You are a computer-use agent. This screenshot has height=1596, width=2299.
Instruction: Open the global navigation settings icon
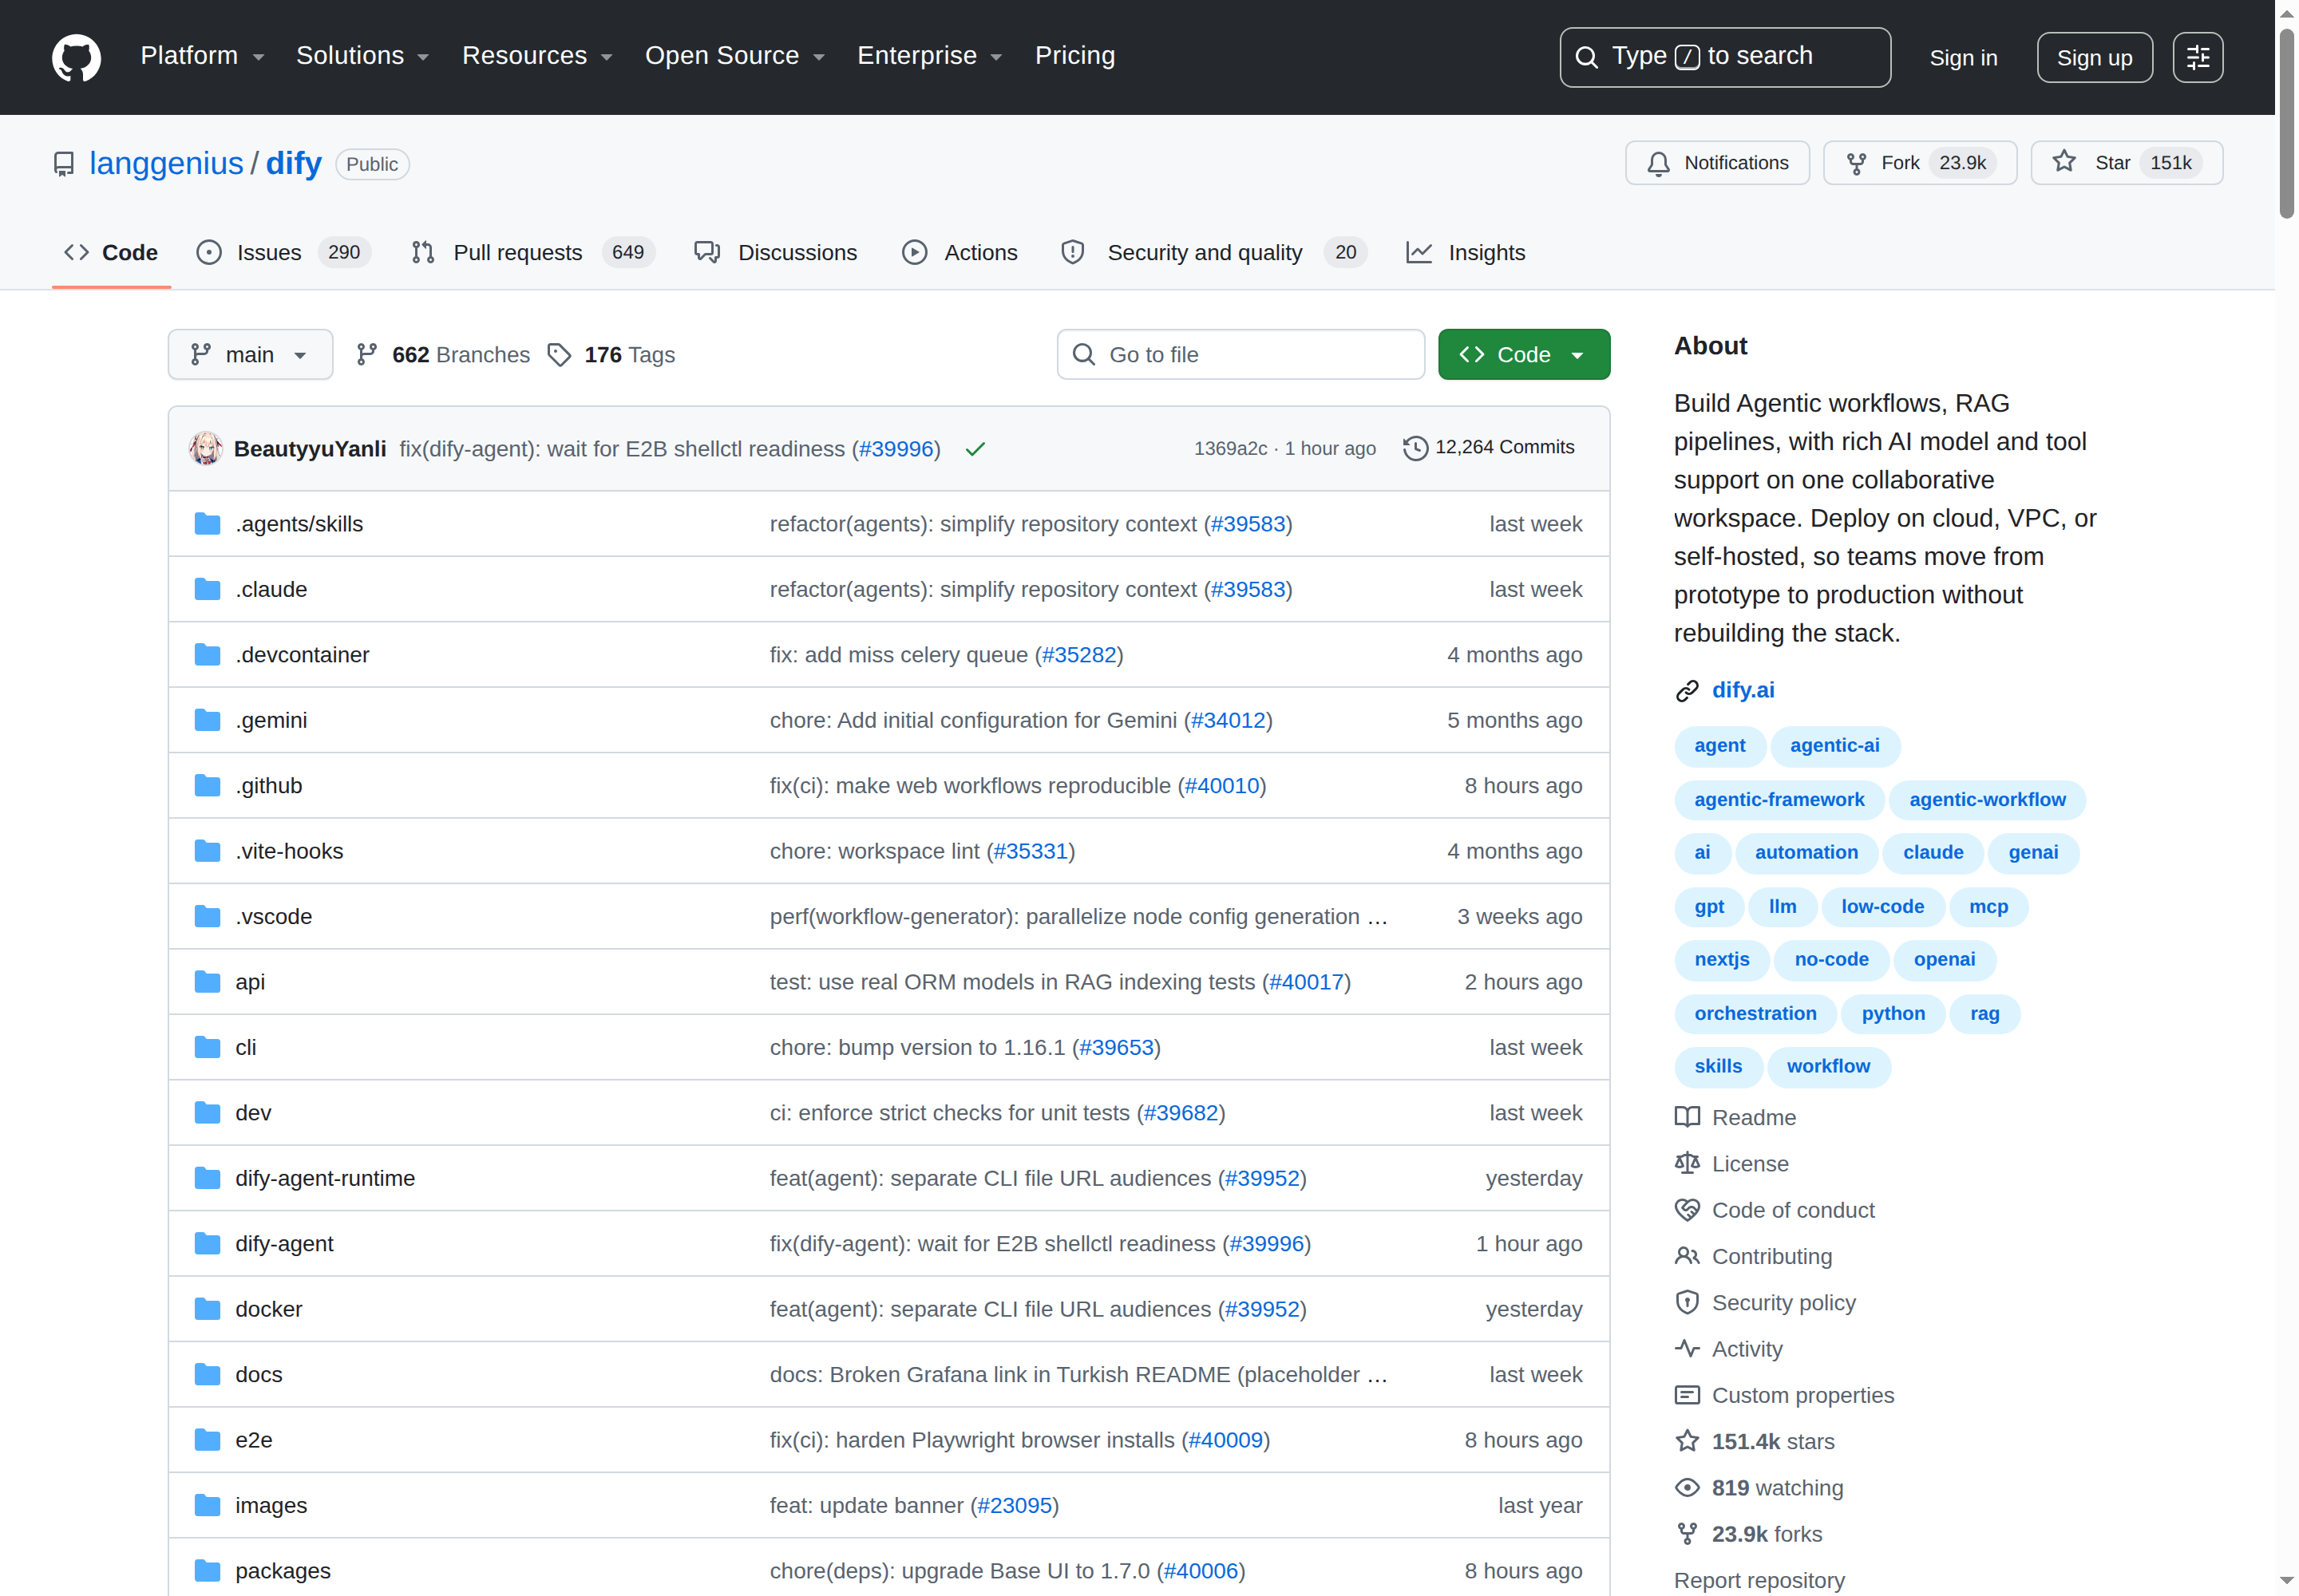pyautogui.click(x=2197, y=57)
